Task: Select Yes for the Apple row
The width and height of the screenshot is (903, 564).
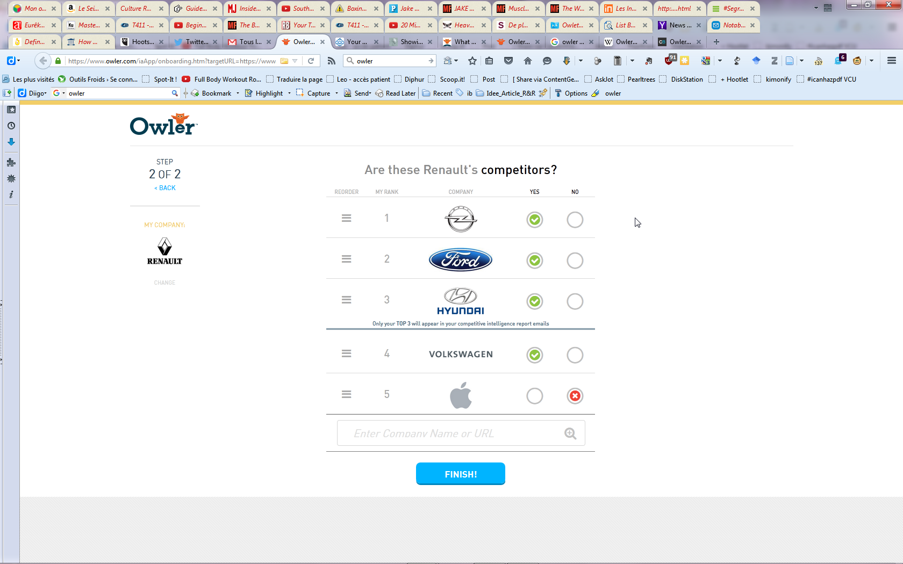Action: coord(535,396)
